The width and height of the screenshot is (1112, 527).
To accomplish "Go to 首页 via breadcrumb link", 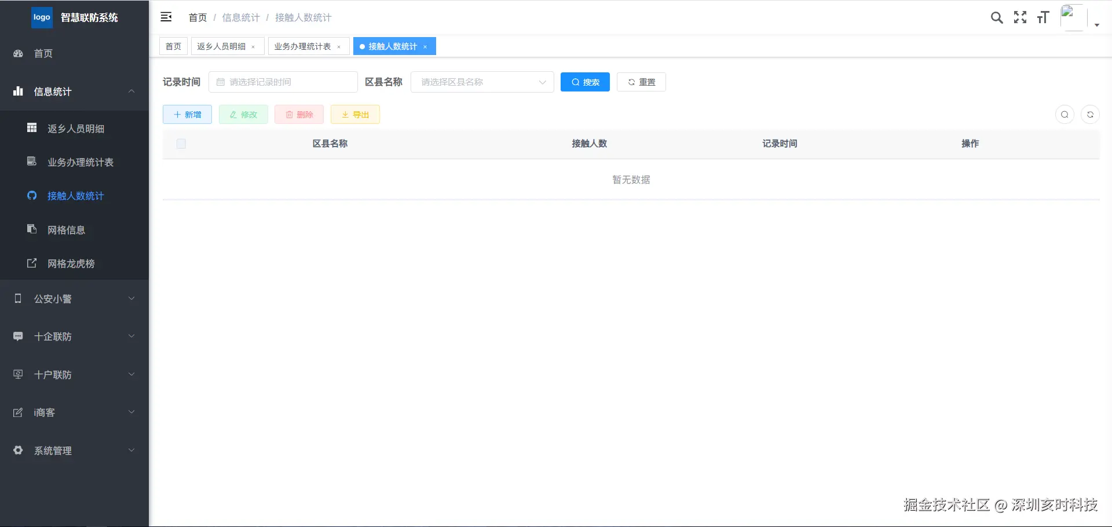I will tap(197, 17).
